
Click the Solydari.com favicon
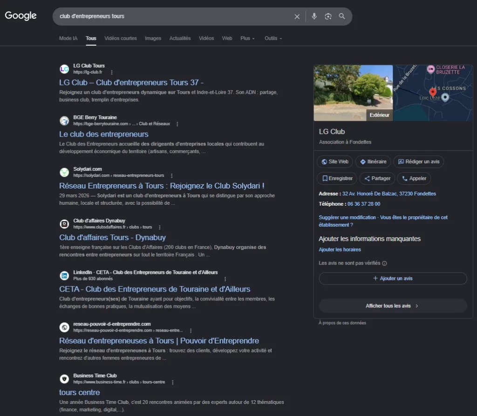pos(64,173)
